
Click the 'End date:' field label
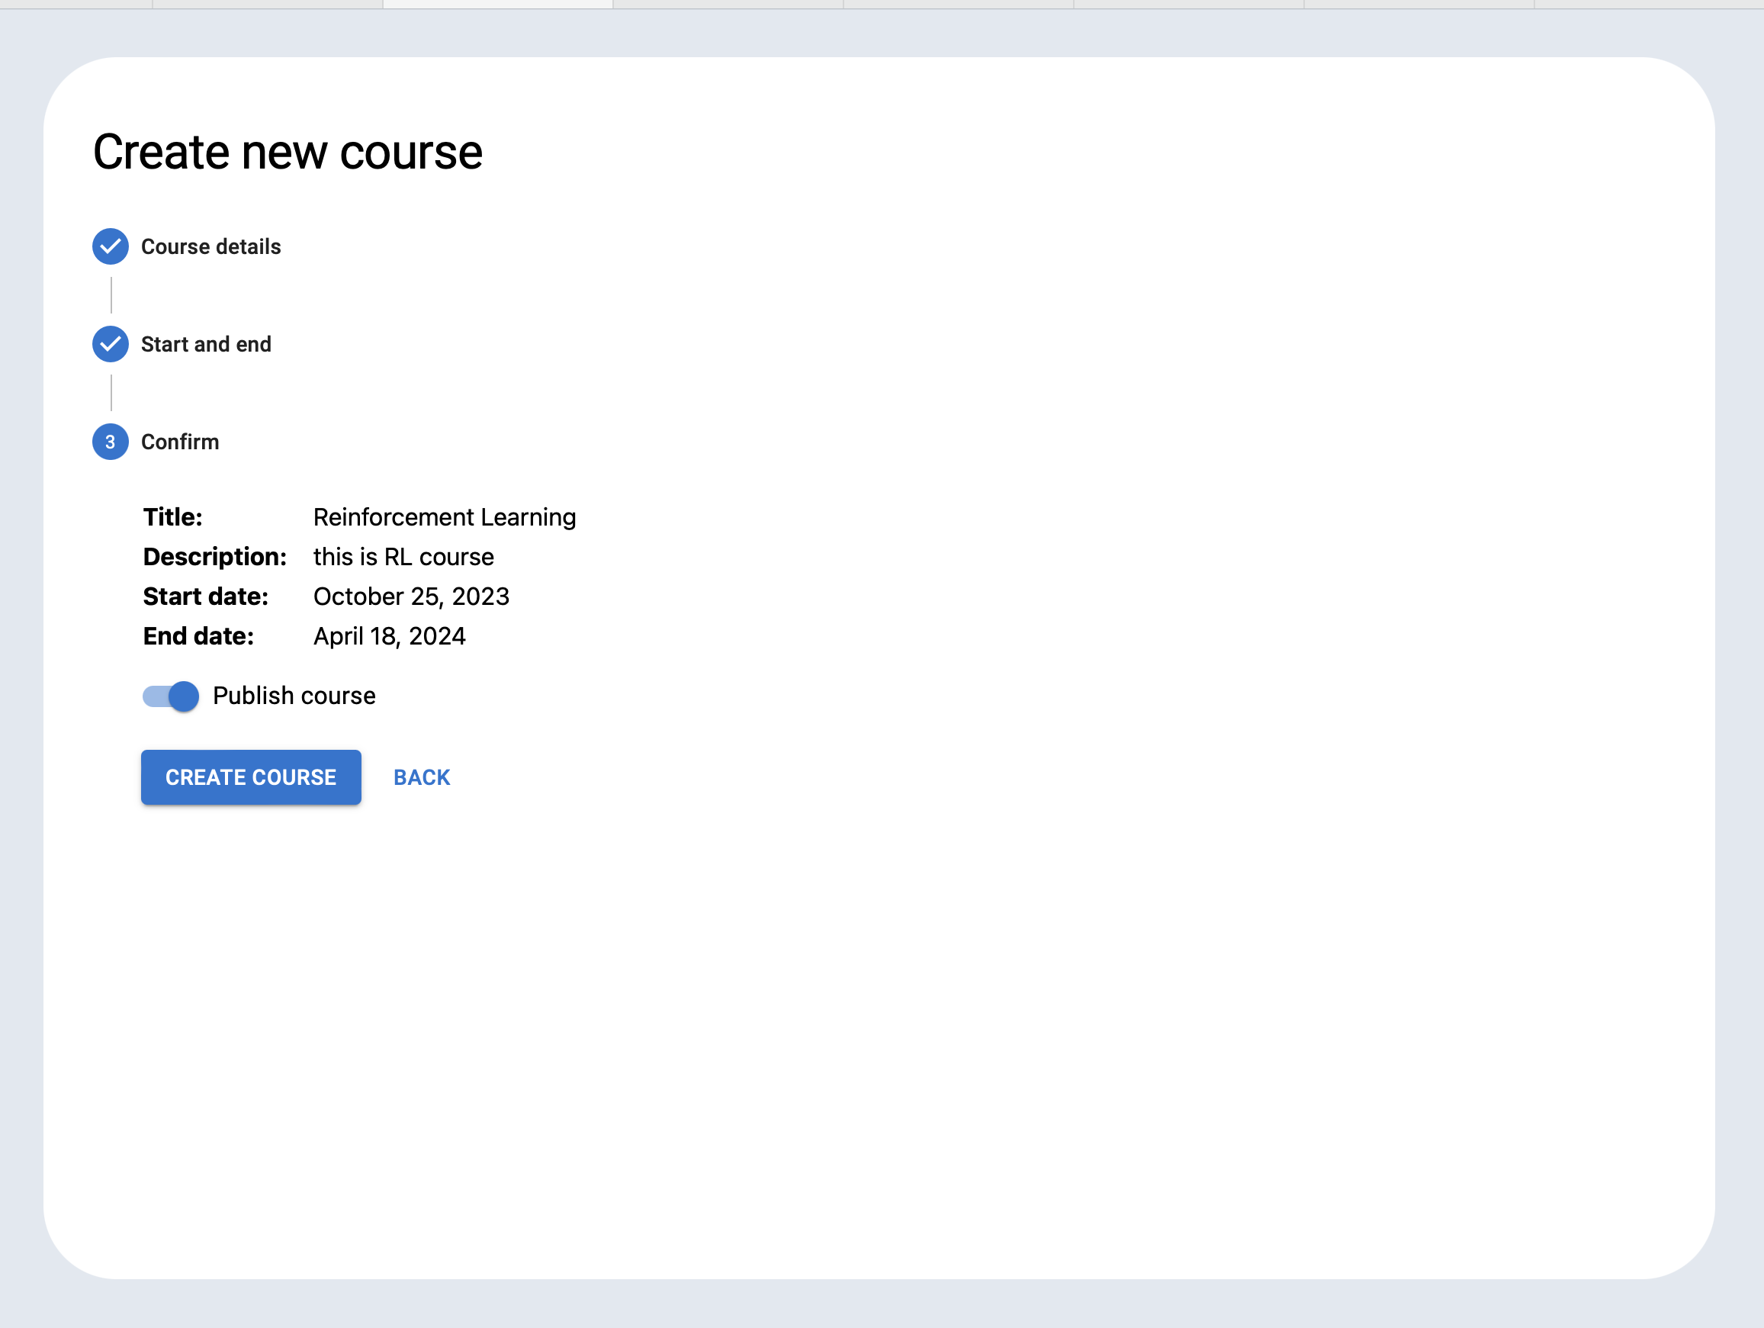tap(198, 636)
